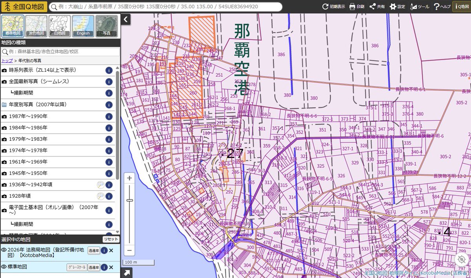
Task: Open the 初期表示 reset view tool
Action: coord(333,7)
